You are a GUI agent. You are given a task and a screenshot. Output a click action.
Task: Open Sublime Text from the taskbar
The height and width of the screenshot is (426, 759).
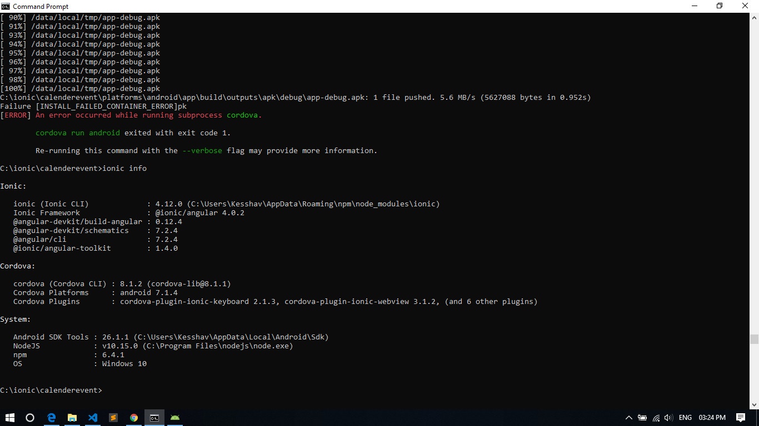pyautogui.click(x=113, y=418)
